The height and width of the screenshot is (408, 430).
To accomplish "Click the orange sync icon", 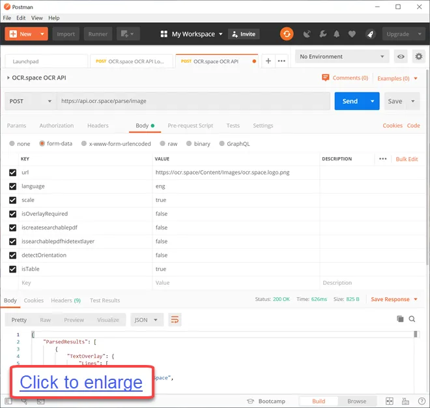I will pos(287,34).
